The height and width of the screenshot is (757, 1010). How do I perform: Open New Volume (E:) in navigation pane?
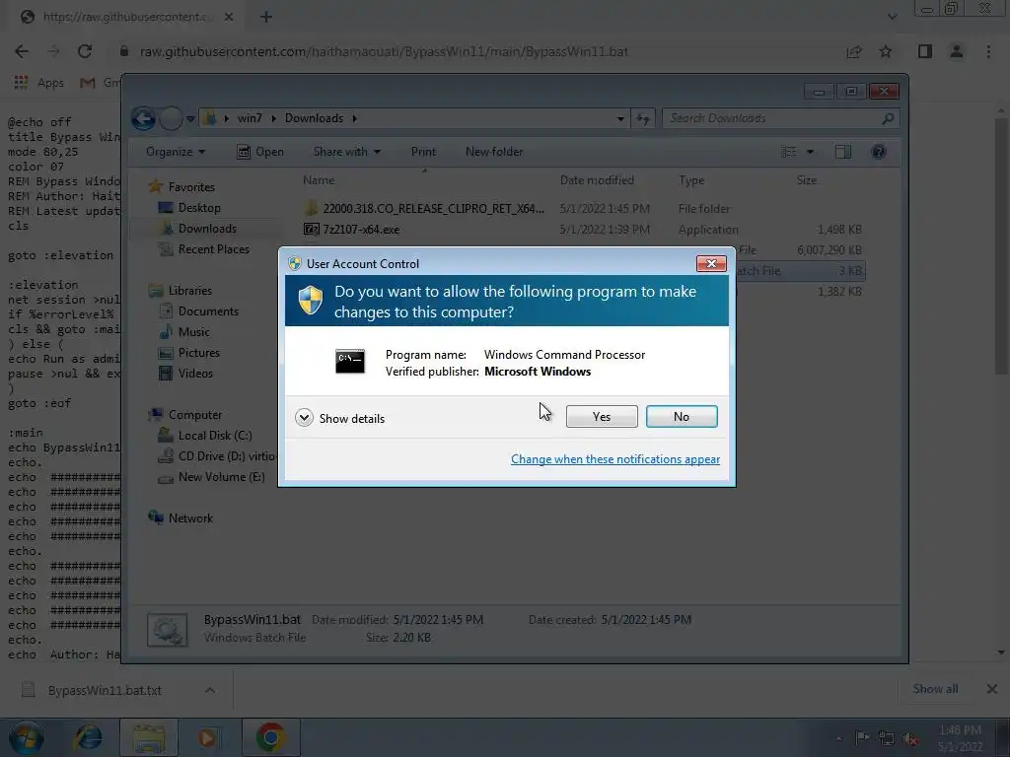(x=221, y=477)
